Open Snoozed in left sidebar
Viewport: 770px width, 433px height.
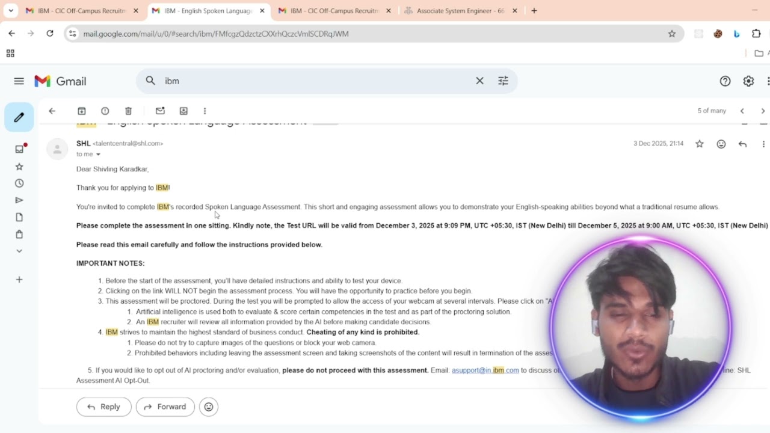click(x=19, y=183)
